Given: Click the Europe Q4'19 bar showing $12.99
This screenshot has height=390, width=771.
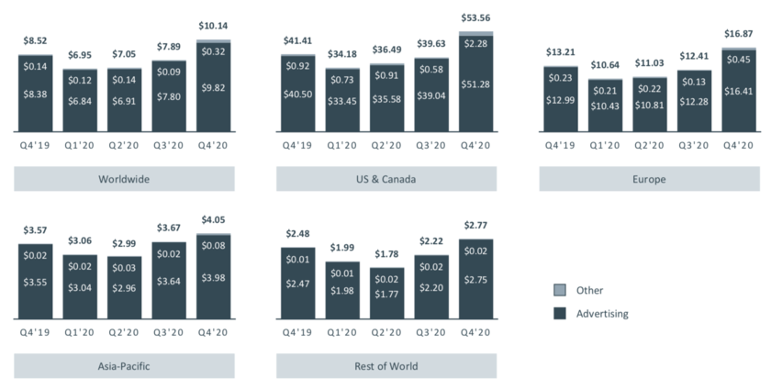Looking at the screenshot, I should [x=561, y=99].
